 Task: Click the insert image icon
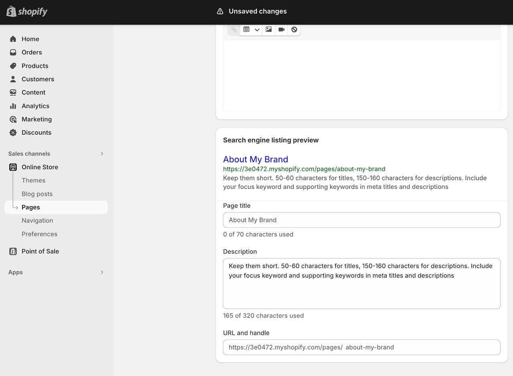pos(269,30)
